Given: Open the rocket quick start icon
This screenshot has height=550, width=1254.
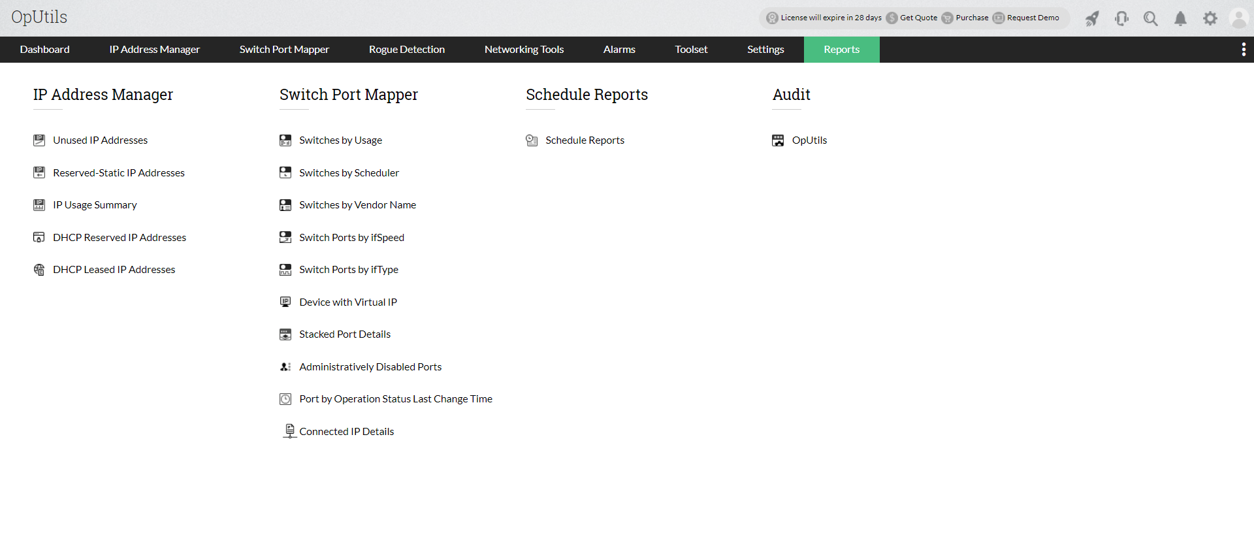Looking at the screenshot, I should click(x=1092, y=18).
